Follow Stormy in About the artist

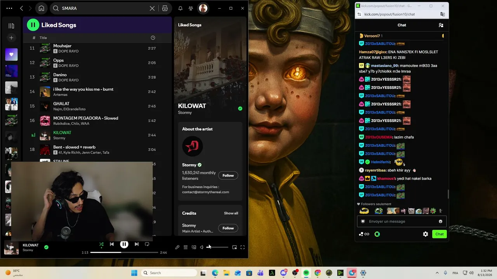coord(228,176)
